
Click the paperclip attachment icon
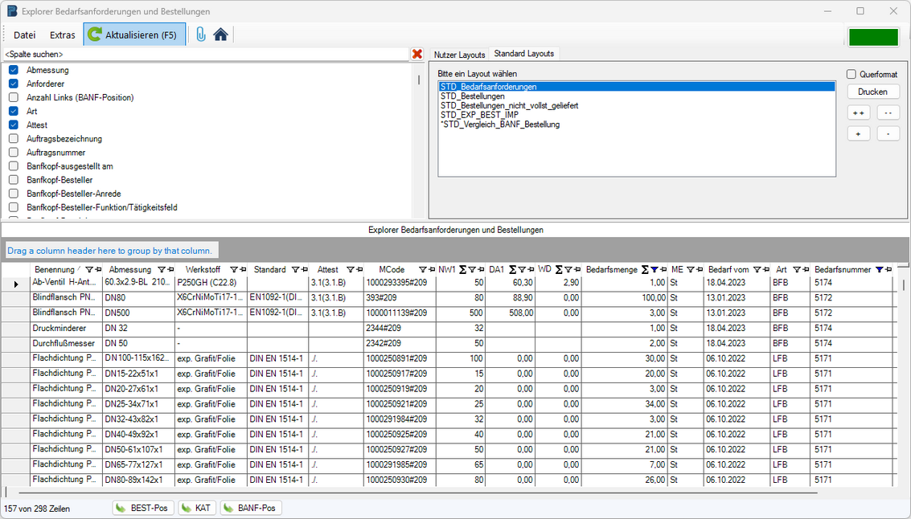pyautogui.click(x=200, y=35)
